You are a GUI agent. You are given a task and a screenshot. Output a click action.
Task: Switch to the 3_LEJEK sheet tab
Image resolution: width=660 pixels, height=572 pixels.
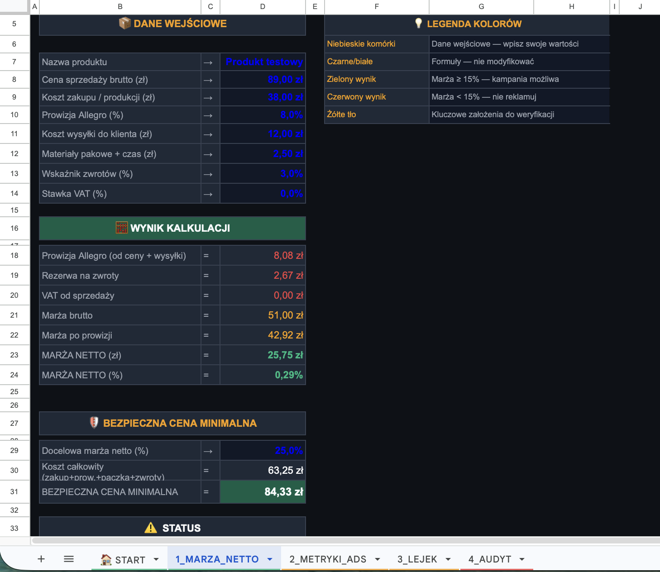pyautogui.click(x=417, y=559)
